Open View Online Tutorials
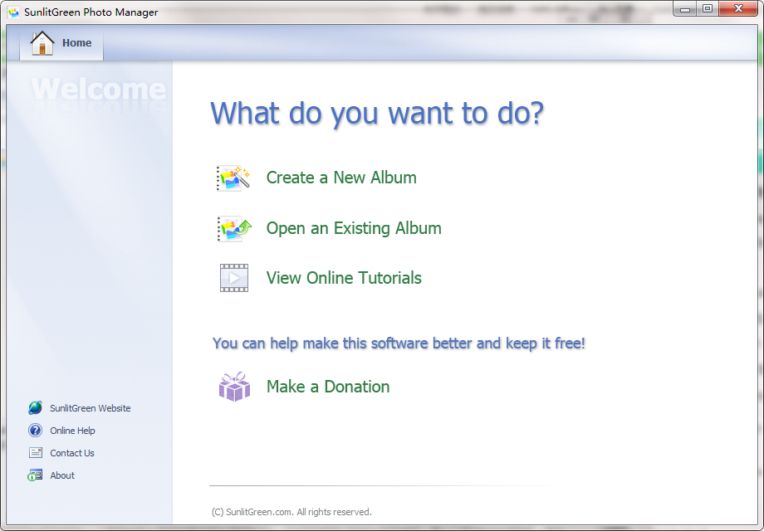 344,278
